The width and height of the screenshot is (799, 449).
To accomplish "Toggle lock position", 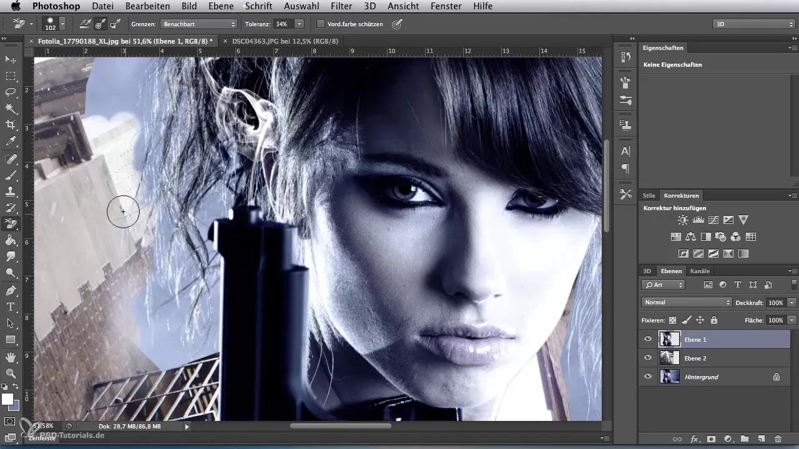I will (x=700, y=320).
